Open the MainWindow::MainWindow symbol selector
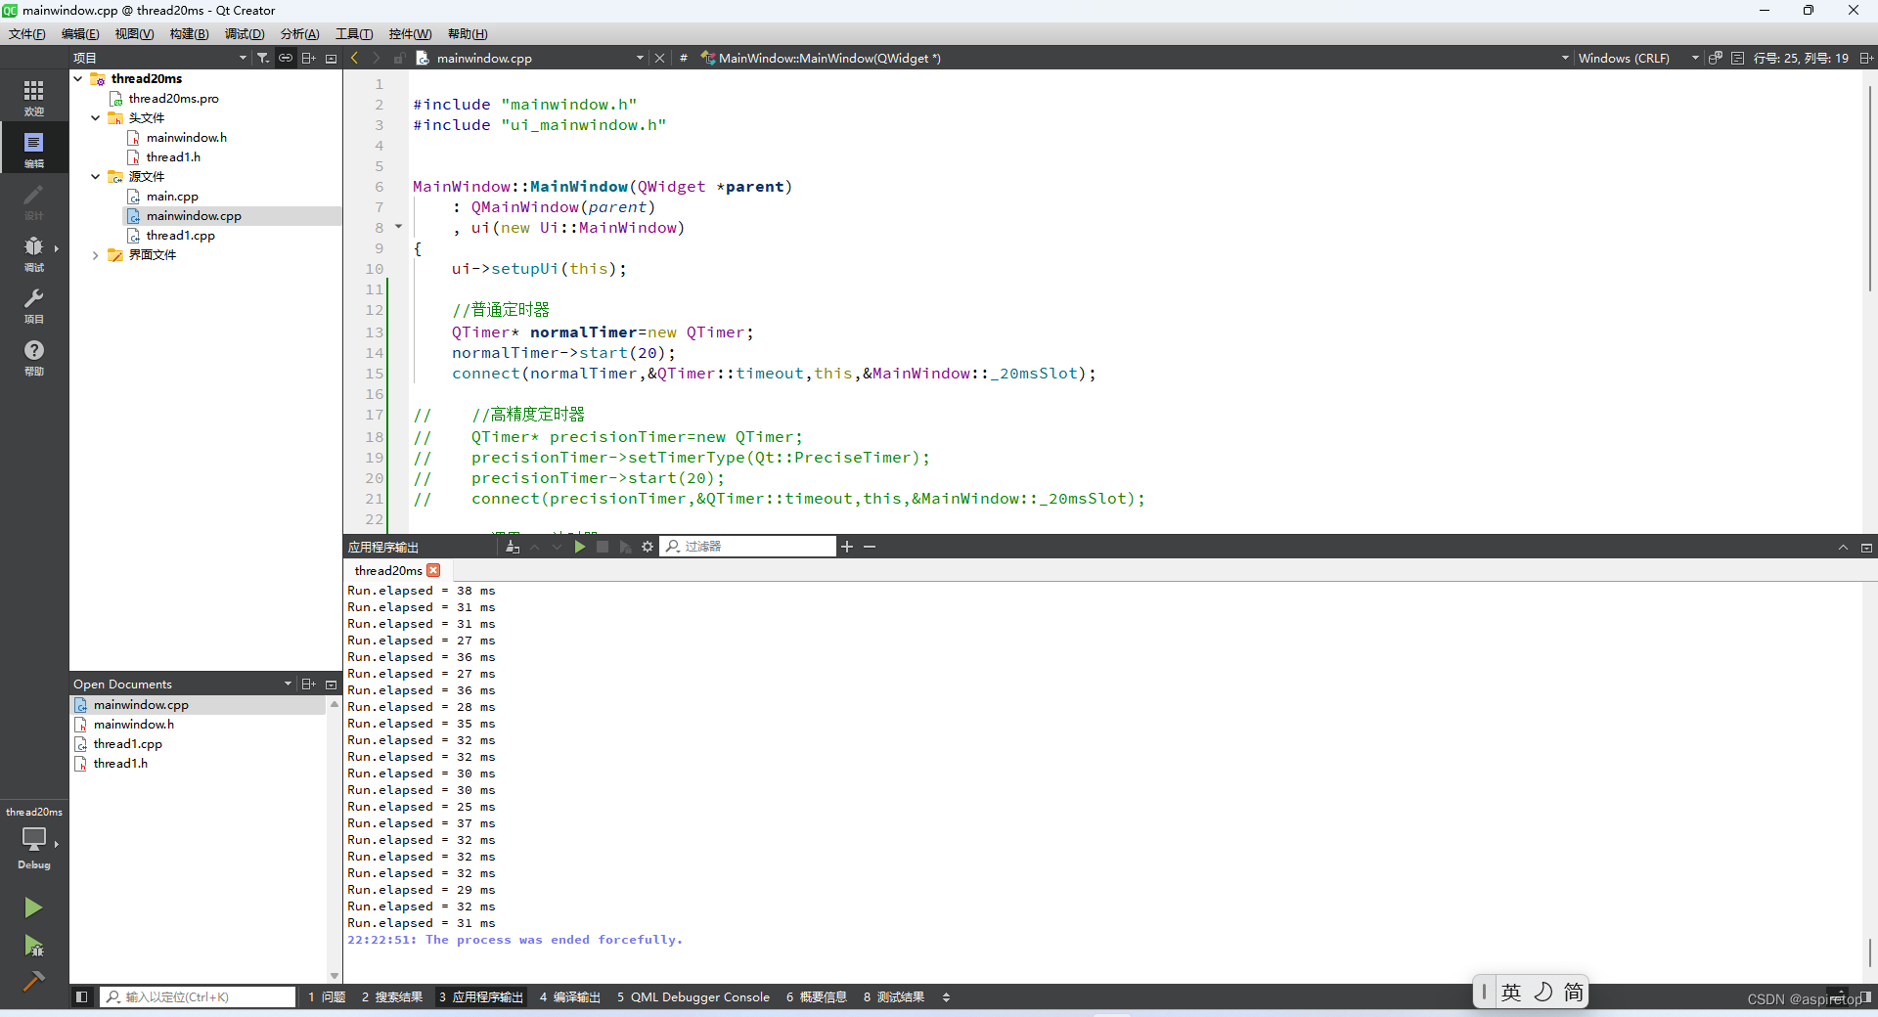1878x1017 pixels. (1135, 58)
